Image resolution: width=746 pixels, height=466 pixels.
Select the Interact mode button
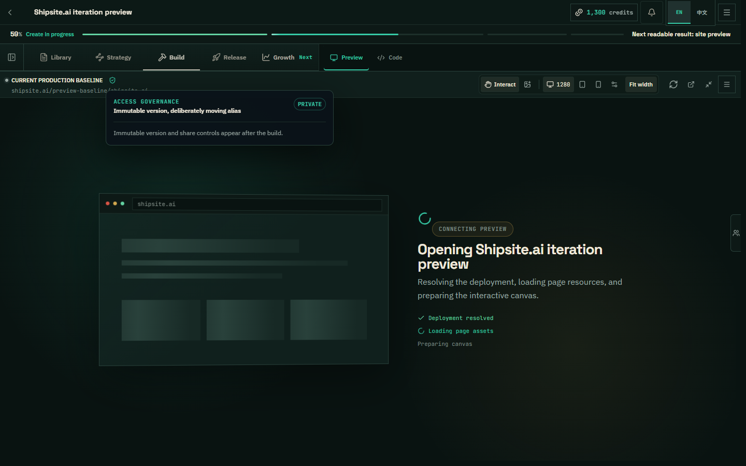pos(500,84)
